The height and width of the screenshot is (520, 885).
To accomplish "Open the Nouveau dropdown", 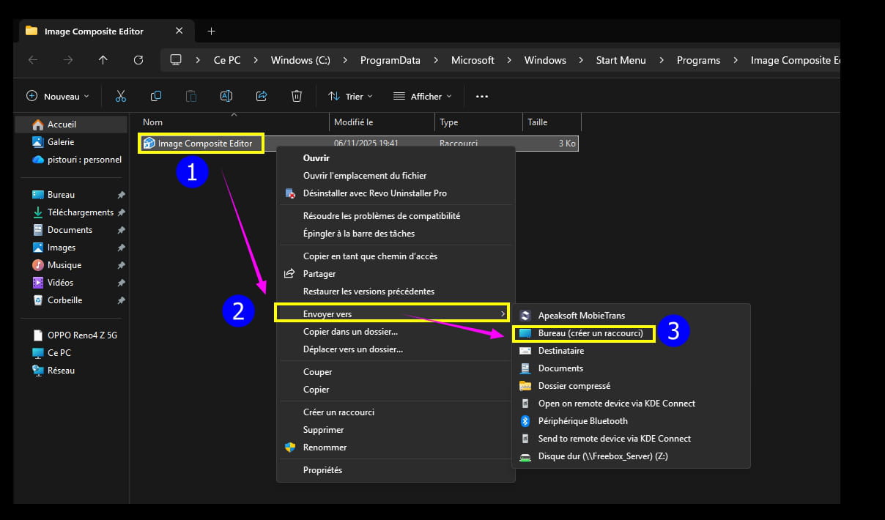I will pos(58,96).
